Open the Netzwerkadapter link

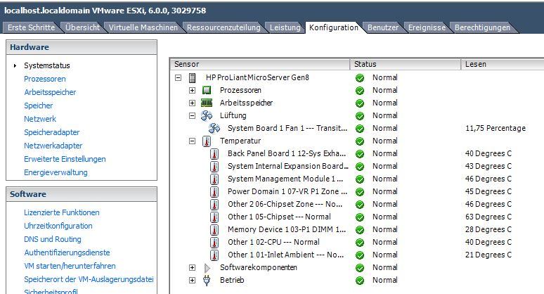click(x=53, y=146)
